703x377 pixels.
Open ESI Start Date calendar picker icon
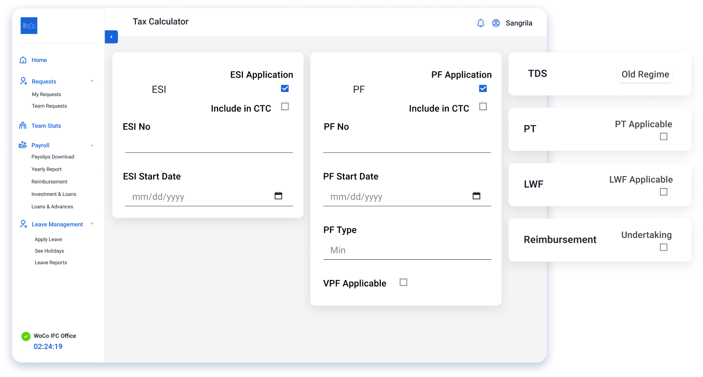coord(279,196)
